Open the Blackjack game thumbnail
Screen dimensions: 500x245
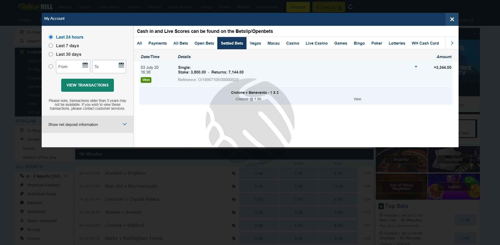tap(454, 160)
